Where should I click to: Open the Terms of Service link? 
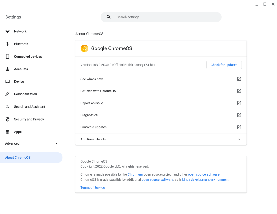tap(93, 187)
